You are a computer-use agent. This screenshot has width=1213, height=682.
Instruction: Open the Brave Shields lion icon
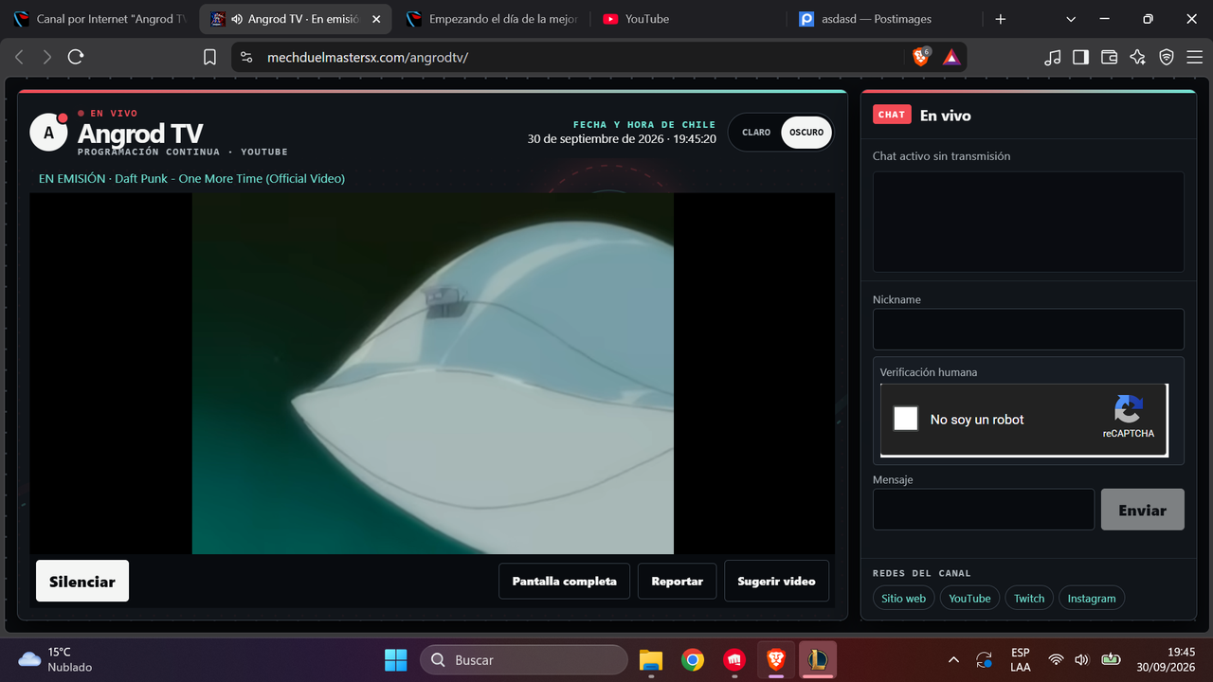tap(920, 57)
